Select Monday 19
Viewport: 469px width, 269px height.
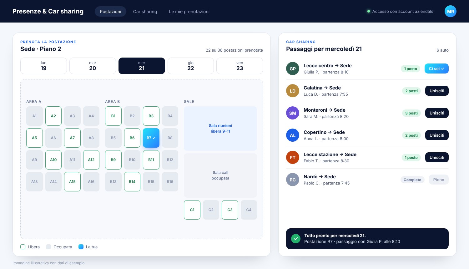click(x=43, y=66)
